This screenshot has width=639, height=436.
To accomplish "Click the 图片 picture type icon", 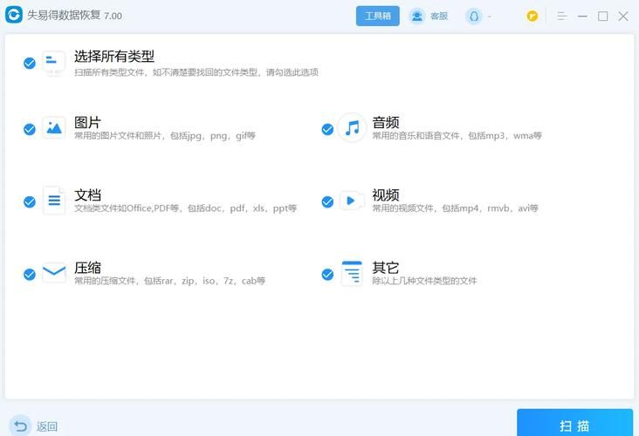I will coord(54,128).
